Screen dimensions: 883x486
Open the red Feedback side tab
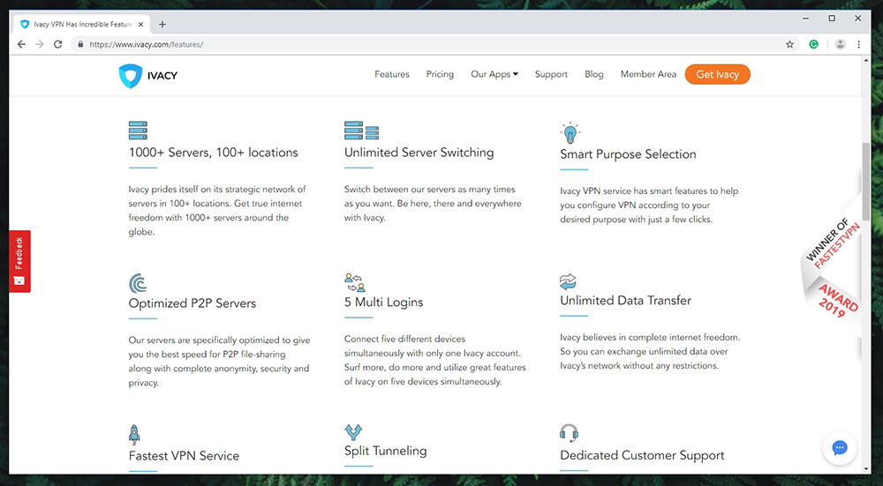(x=19, y=261)
